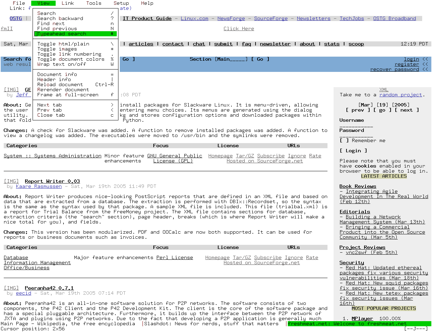Open the Link menu

coord(68,3)
